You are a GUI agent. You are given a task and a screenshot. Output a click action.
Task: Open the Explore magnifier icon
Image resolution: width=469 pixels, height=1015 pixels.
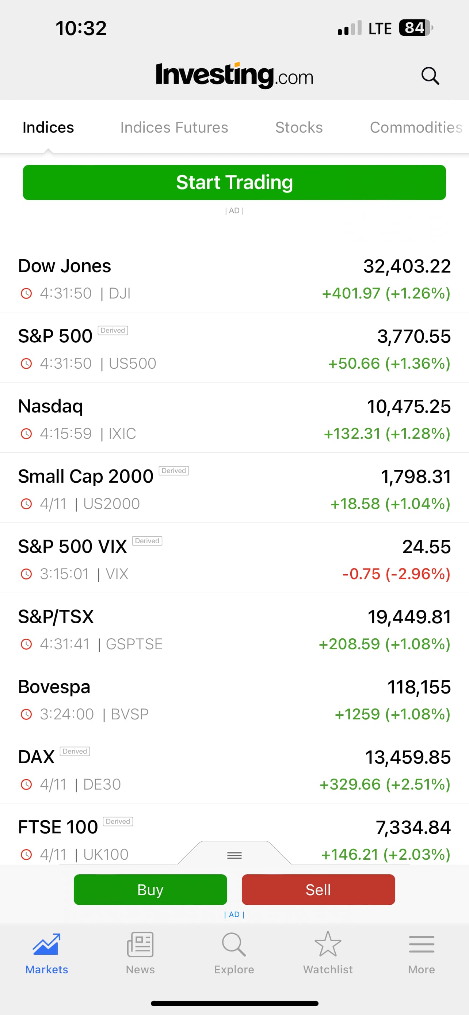(x=234, y=944)
